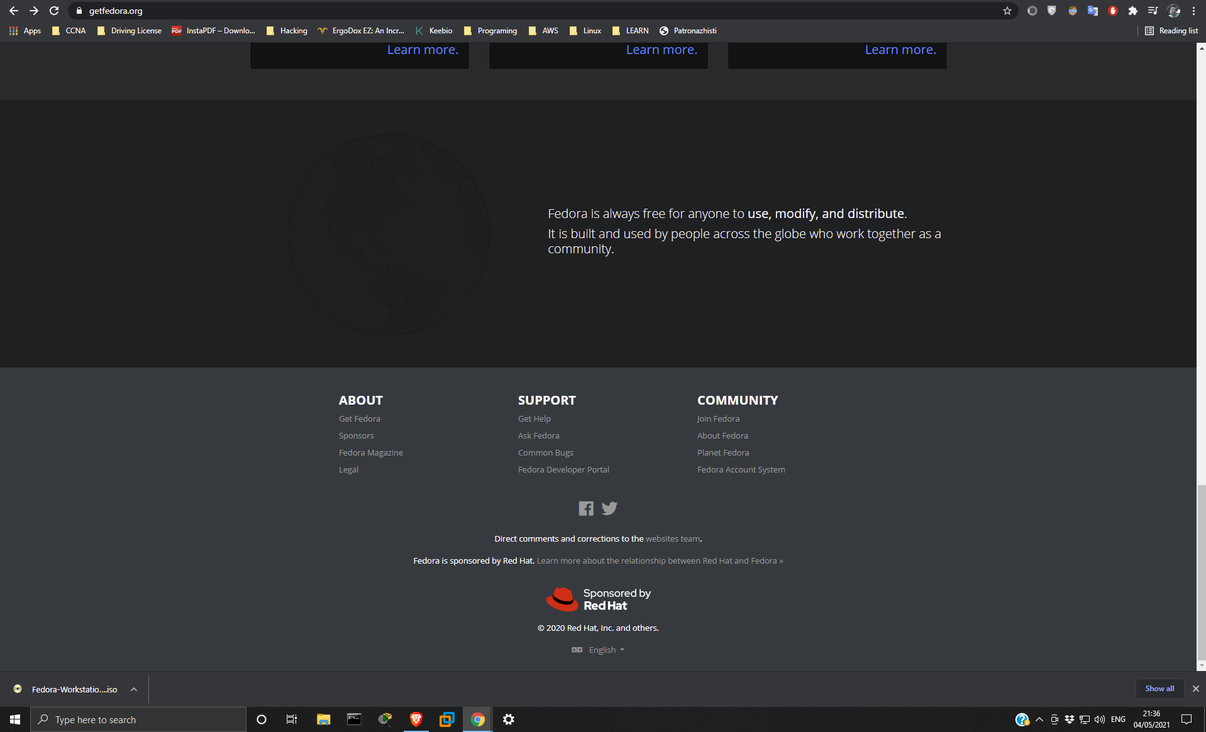Visit Fedora's Facebook page icon
This screenshot has height=732, width=1206.
click(586, 508)
